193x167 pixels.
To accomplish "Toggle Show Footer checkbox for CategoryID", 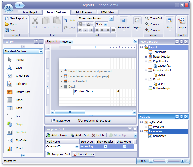I will coord(125,146).
